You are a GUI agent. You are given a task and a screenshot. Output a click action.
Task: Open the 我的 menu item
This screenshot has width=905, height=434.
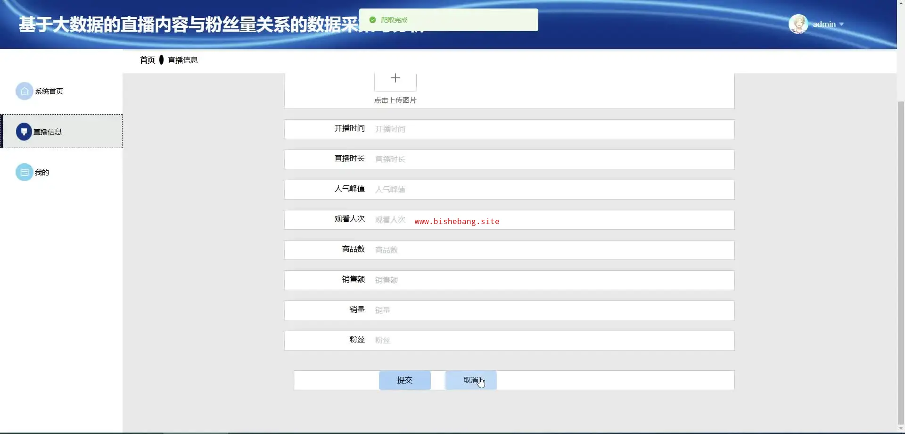[x=61, y=172]
